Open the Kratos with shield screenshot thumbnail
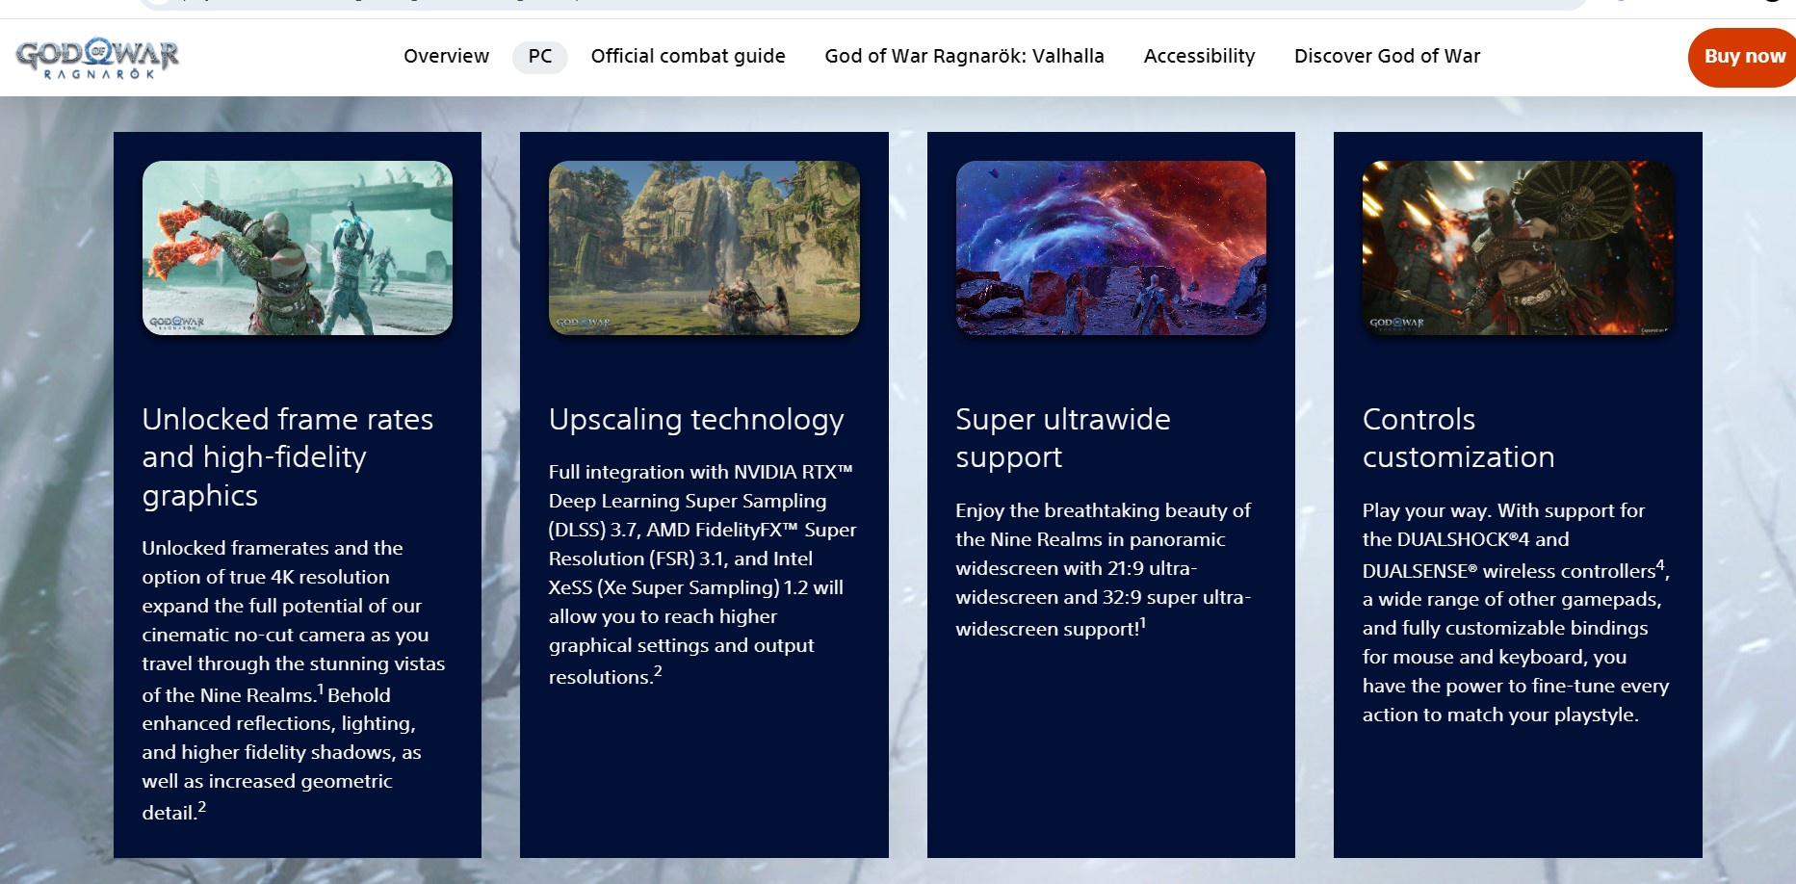The image size is (1796, 884). 1518,247
